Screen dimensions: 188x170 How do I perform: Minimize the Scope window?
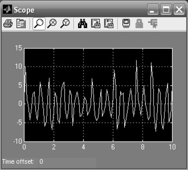(153, 9)
